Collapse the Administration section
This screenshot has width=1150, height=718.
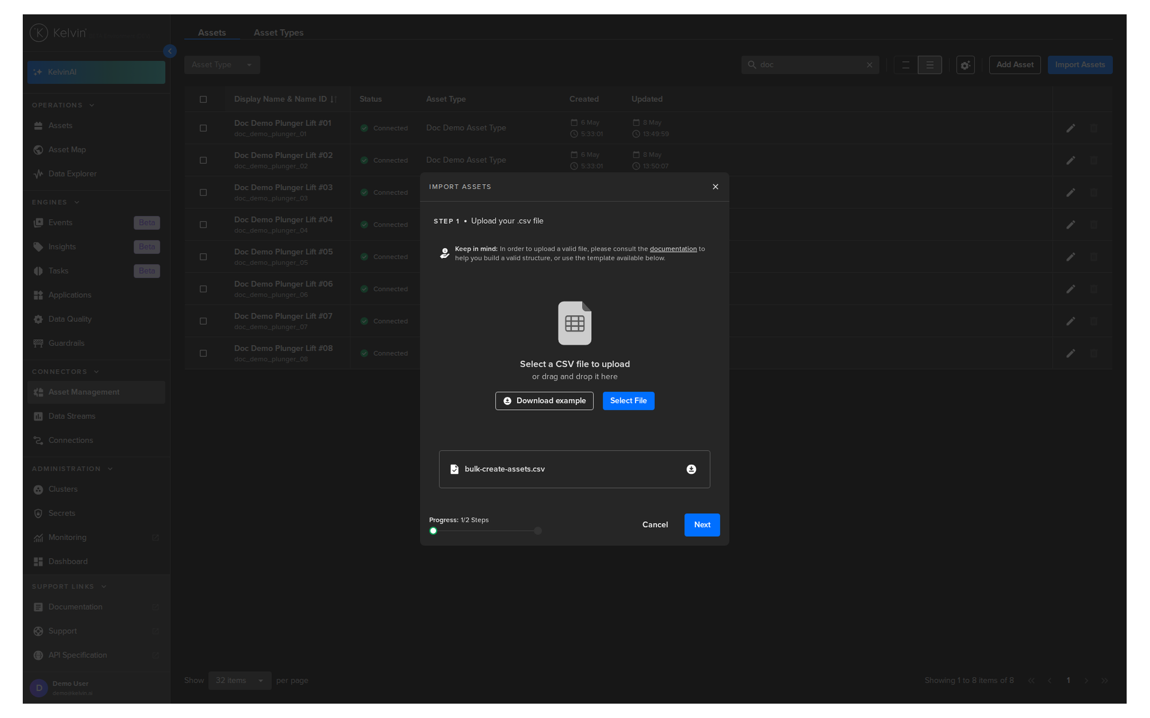click(x=110, y=469)
